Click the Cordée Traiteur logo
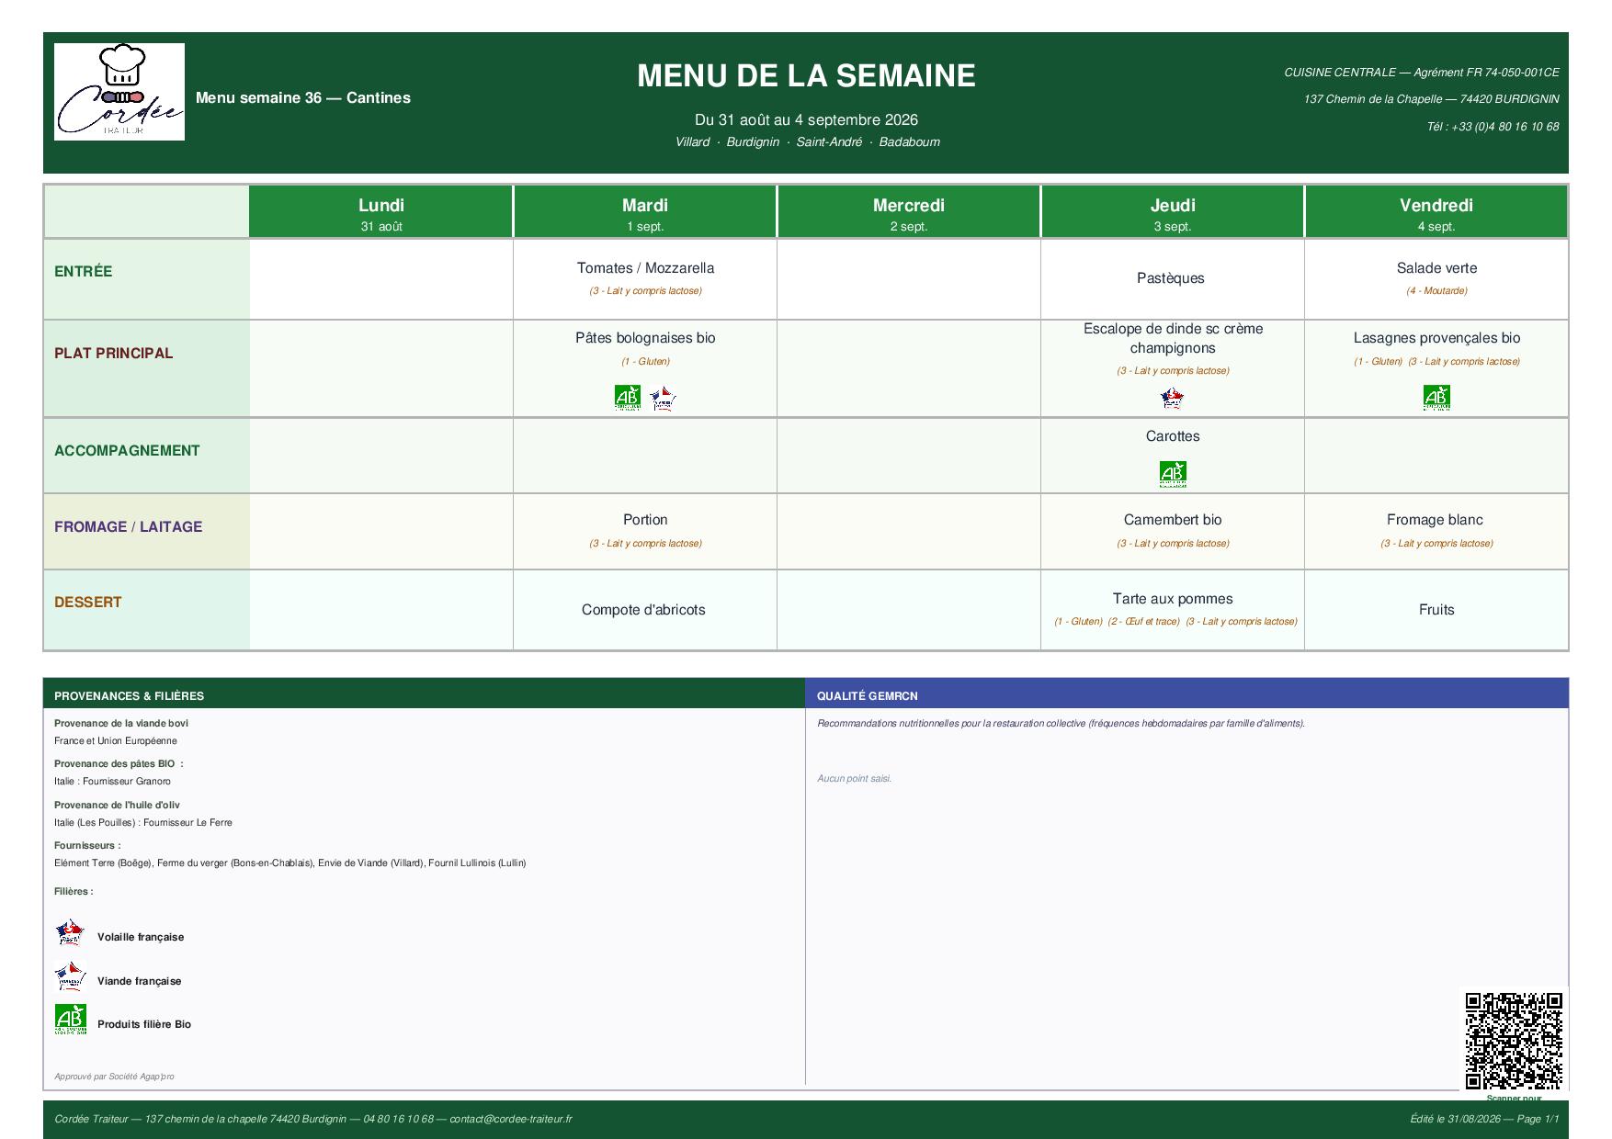This screenshot has height=1139, width=1612. (119, 92)
